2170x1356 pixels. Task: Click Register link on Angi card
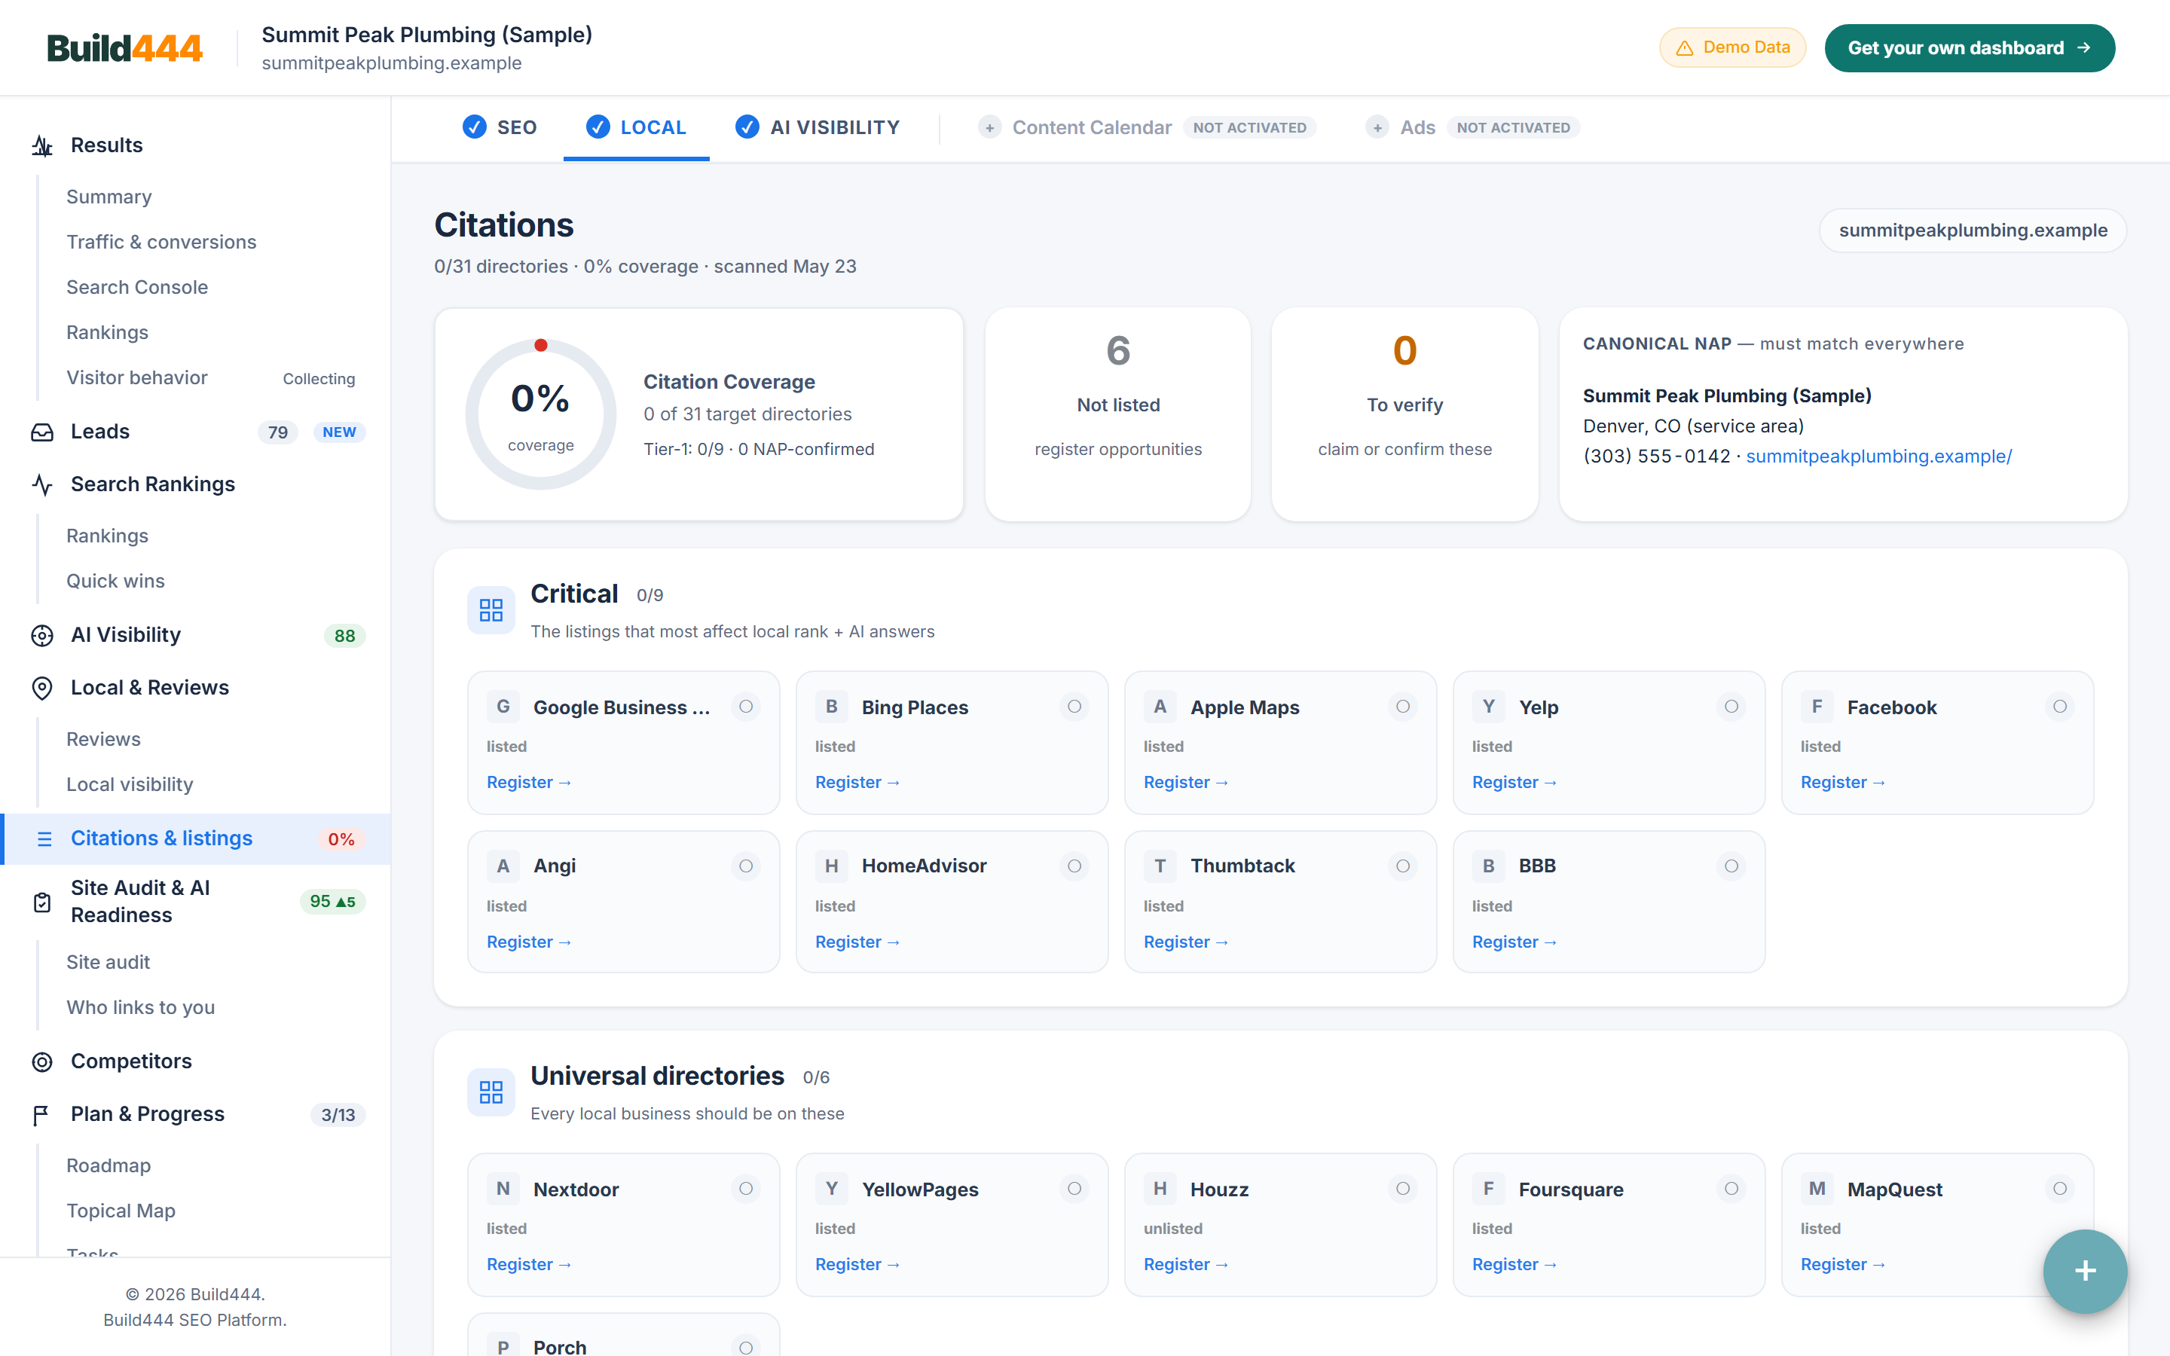point(528,942)
